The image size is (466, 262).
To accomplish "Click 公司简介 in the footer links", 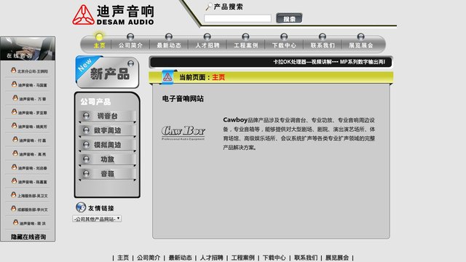I will pyautogui.click(x=149, y=258).
